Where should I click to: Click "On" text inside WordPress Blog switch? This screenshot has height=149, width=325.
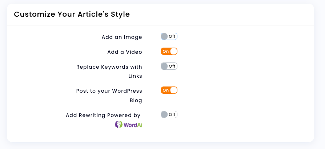(165, 90)
